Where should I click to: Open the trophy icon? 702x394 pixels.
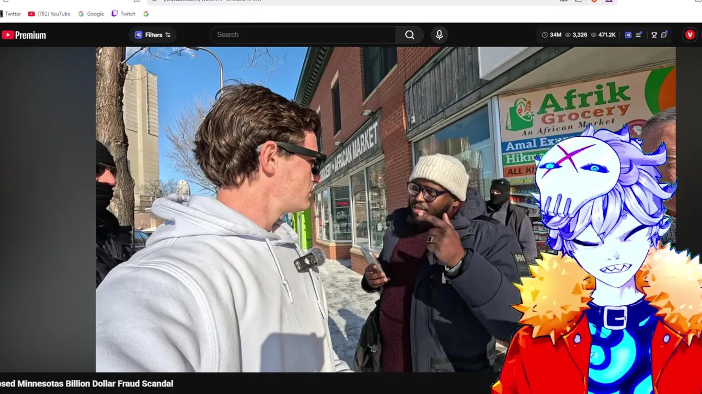654,34
